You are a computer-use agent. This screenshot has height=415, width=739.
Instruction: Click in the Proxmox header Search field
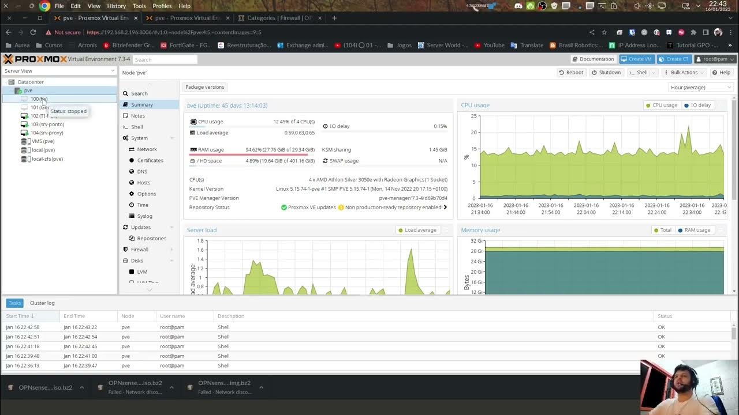(x=165, y=59)
